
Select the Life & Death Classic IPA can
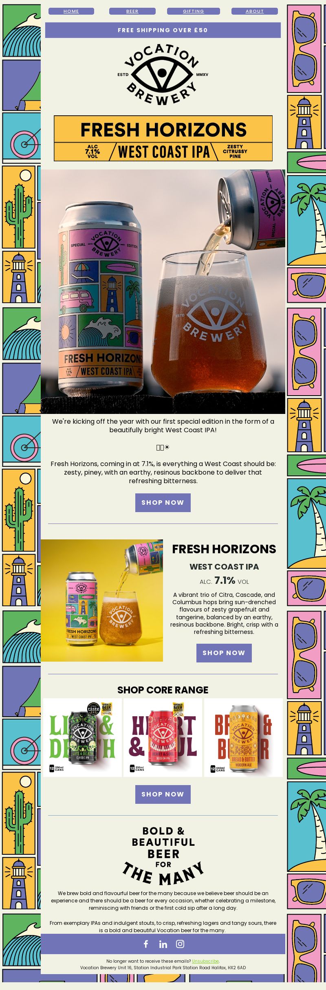pos(83,738)
